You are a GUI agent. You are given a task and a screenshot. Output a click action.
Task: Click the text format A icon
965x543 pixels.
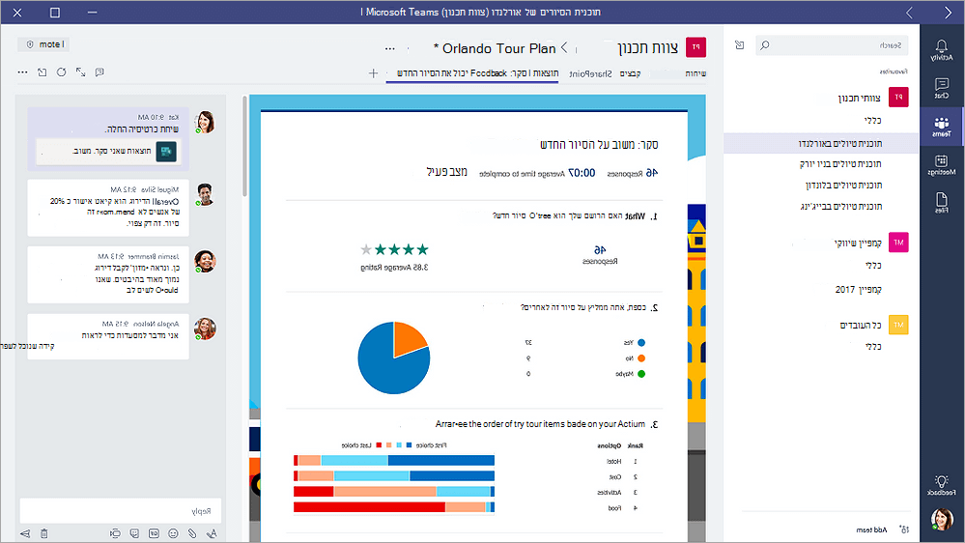tap(212, 533)
